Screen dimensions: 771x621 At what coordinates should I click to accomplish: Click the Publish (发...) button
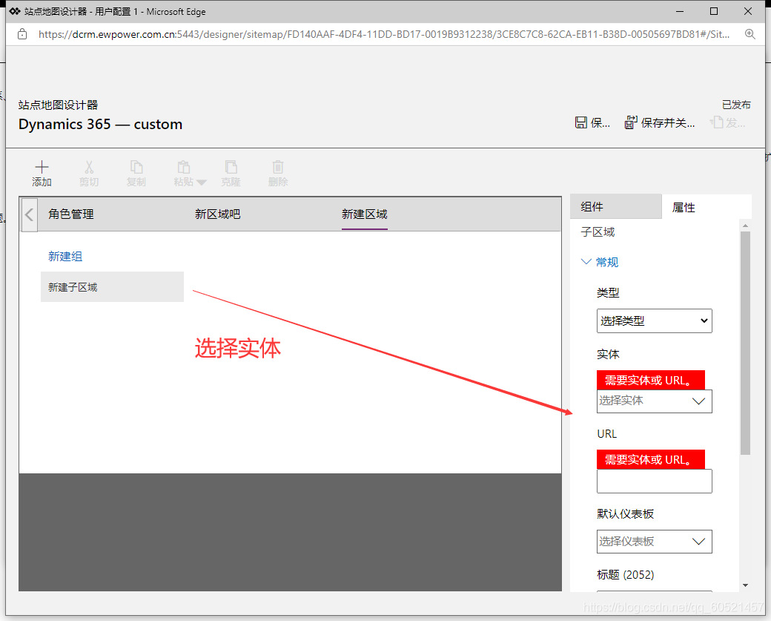(x=728, y=122)
